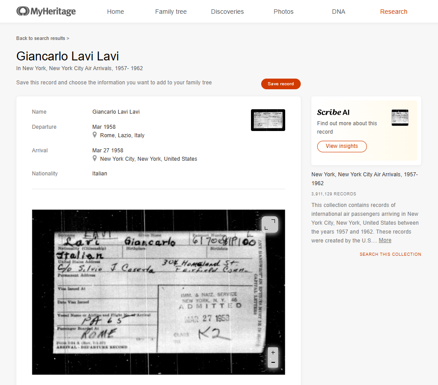
Task: Click the MyHeritage logo
Action: (x=46, y=12)
